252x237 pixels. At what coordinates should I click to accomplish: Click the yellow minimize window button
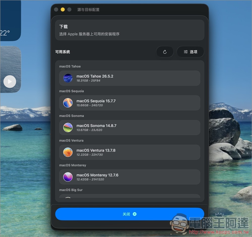point(63,10)
